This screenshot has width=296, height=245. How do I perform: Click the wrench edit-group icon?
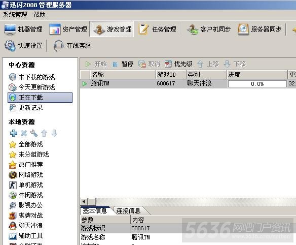pyautogui.click(x=34, y=133)
